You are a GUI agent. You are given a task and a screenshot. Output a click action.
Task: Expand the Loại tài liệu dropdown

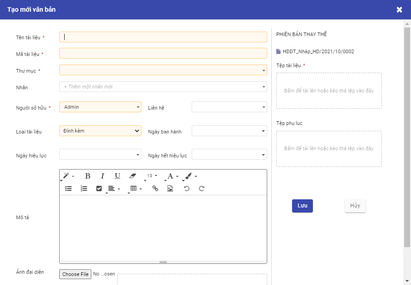tap(100, 131)
